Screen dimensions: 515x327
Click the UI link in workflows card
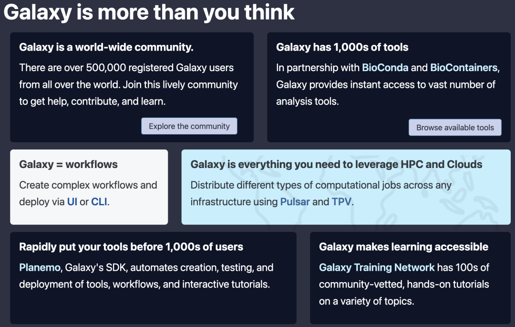(72, 201)
